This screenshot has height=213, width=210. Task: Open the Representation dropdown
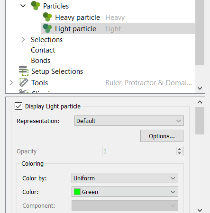[x=129, y=121]
